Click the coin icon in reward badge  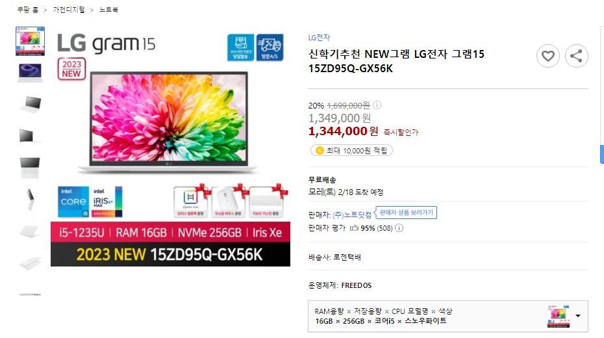pyautogui.click(x=320, y=150)
